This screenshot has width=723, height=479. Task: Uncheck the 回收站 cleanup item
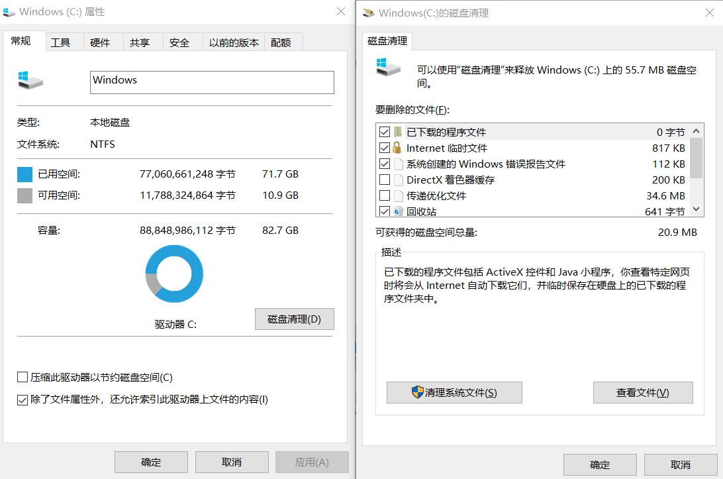point(386,211)
